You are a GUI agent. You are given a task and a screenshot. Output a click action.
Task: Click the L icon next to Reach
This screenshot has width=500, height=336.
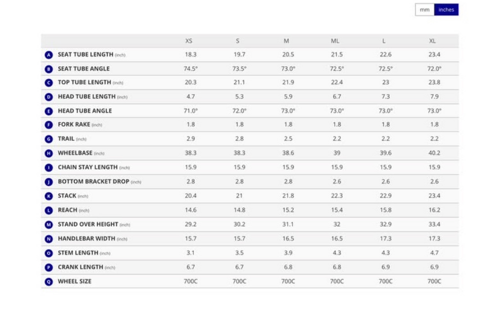[49, 210]
